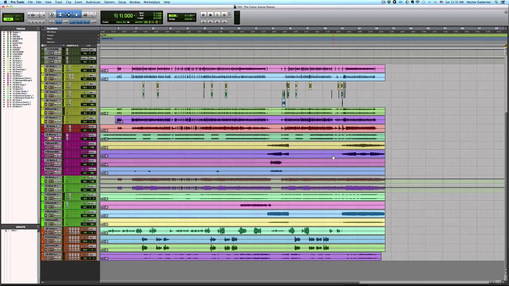This screenshot has width=509, height=286.
Task: Open the BAND output selector on 08 Bass.1
Action: 91,126
